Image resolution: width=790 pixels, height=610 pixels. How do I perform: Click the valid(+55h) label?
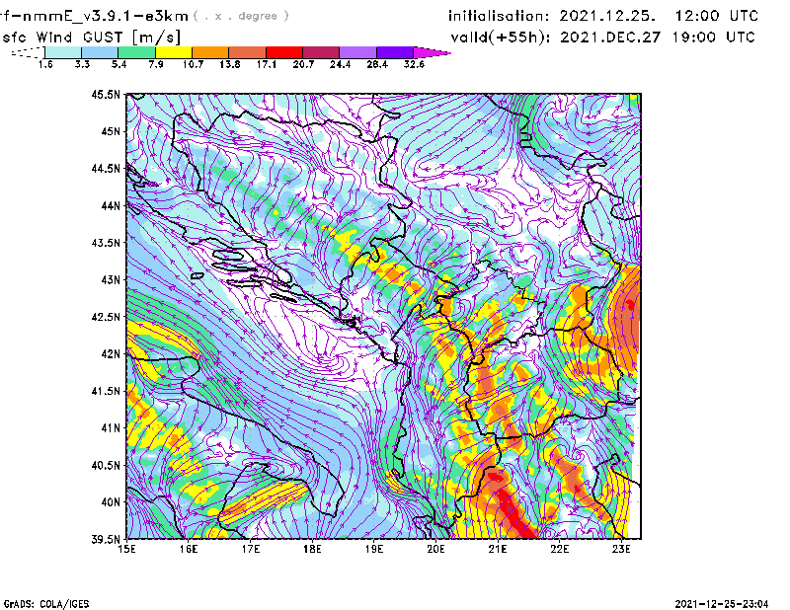point(501,38)
